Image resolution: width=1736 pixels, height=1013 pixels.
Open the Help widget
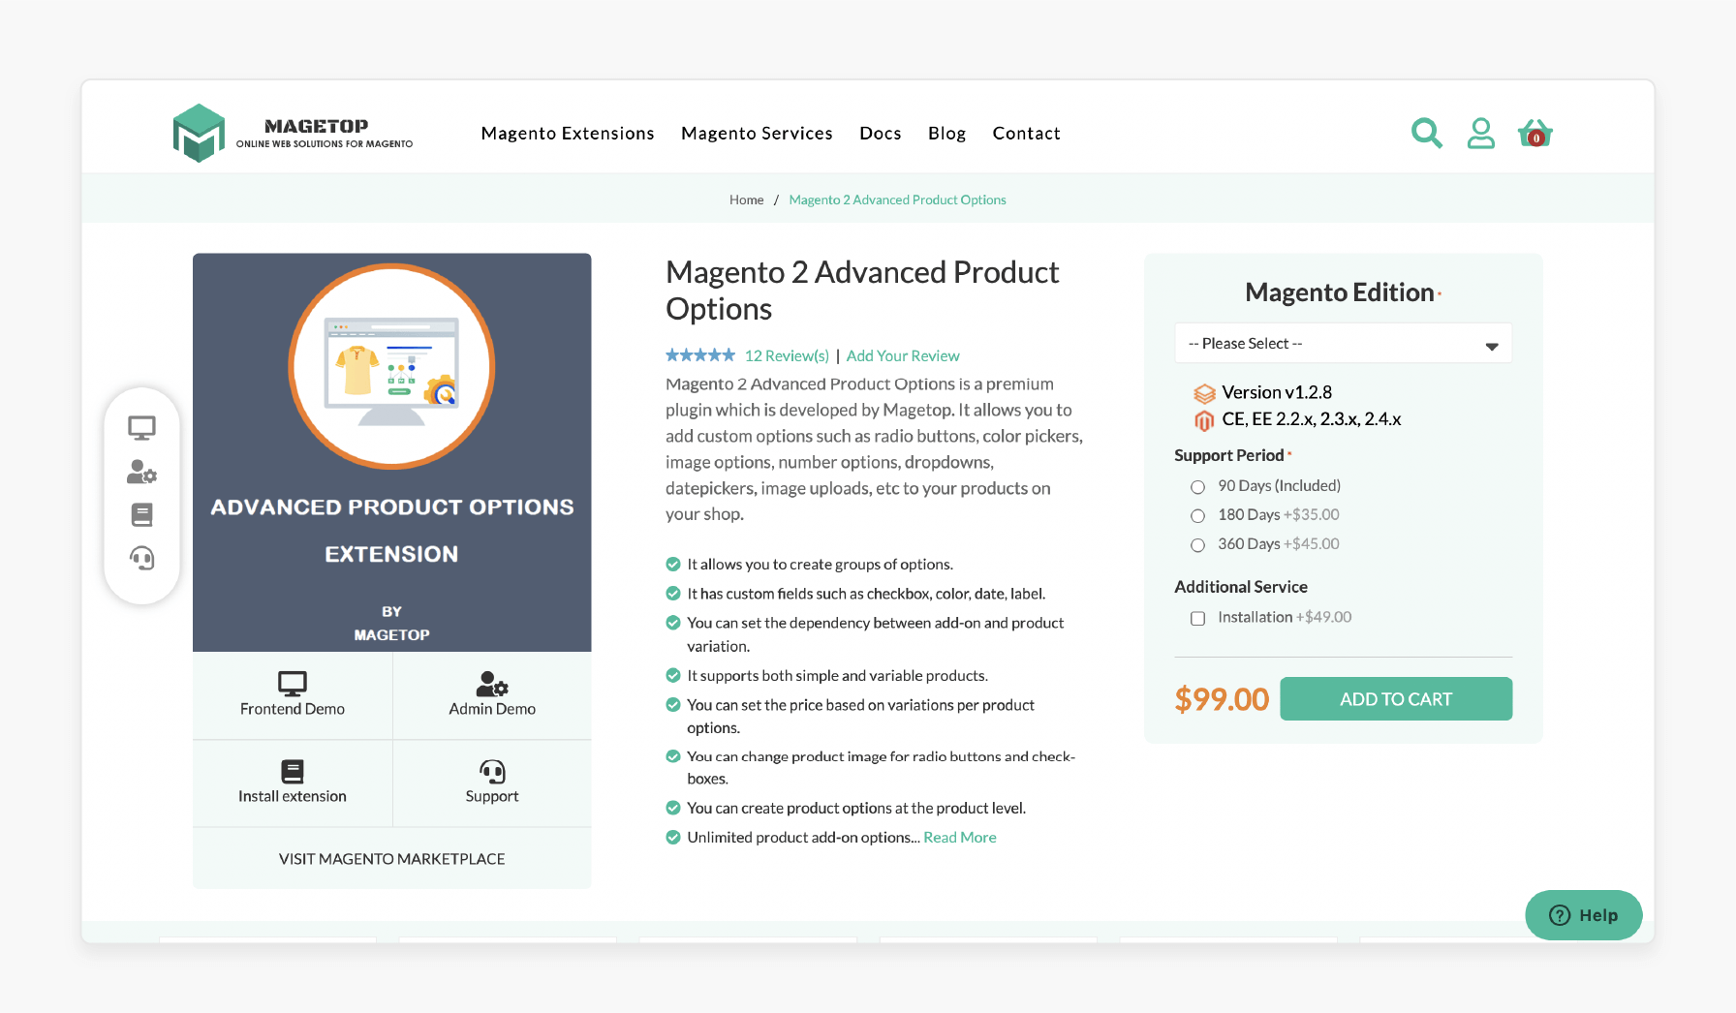[x=1583, y=914]
